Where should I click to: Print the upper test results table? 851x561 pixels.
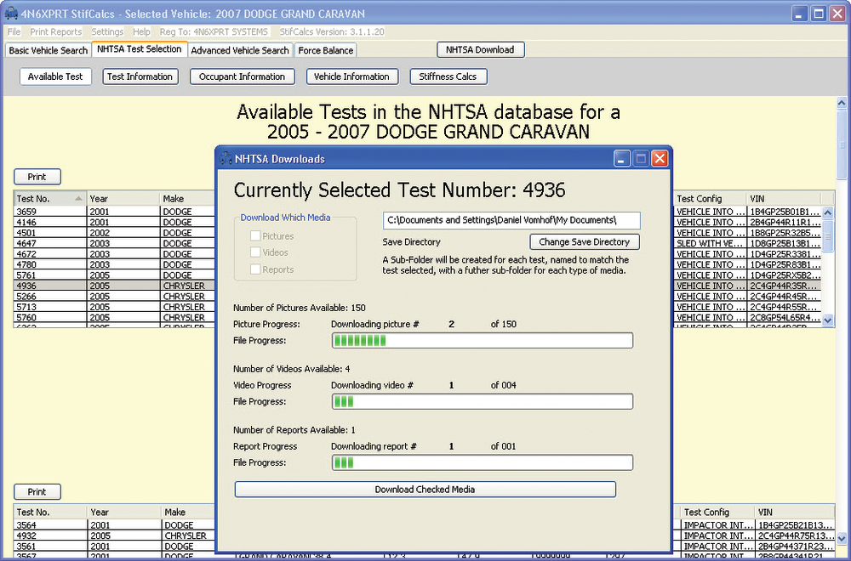pyautogui.click(x=37, y=176)
